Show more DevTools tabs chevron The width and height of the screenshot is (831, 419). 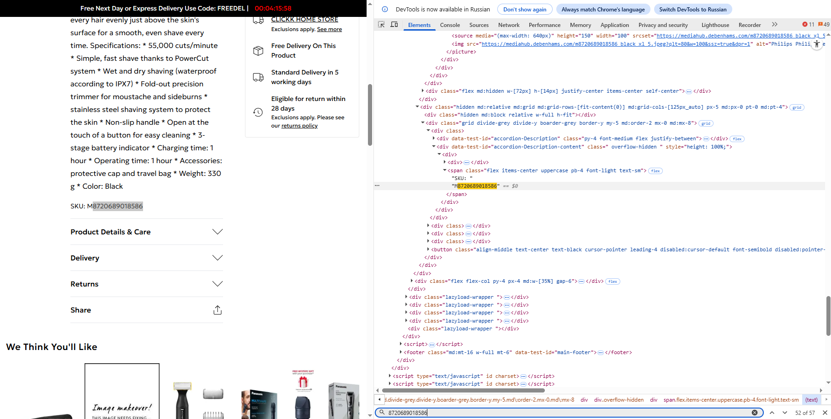pos(774,25)
